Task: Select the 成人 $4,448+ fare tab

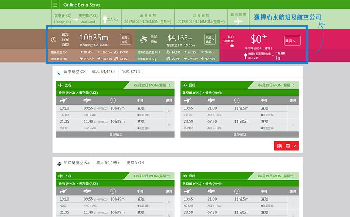Action: pos(103,72)
